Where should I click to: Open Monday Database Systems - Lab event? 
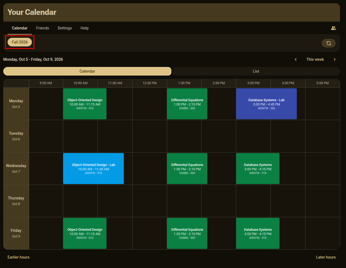267,104
